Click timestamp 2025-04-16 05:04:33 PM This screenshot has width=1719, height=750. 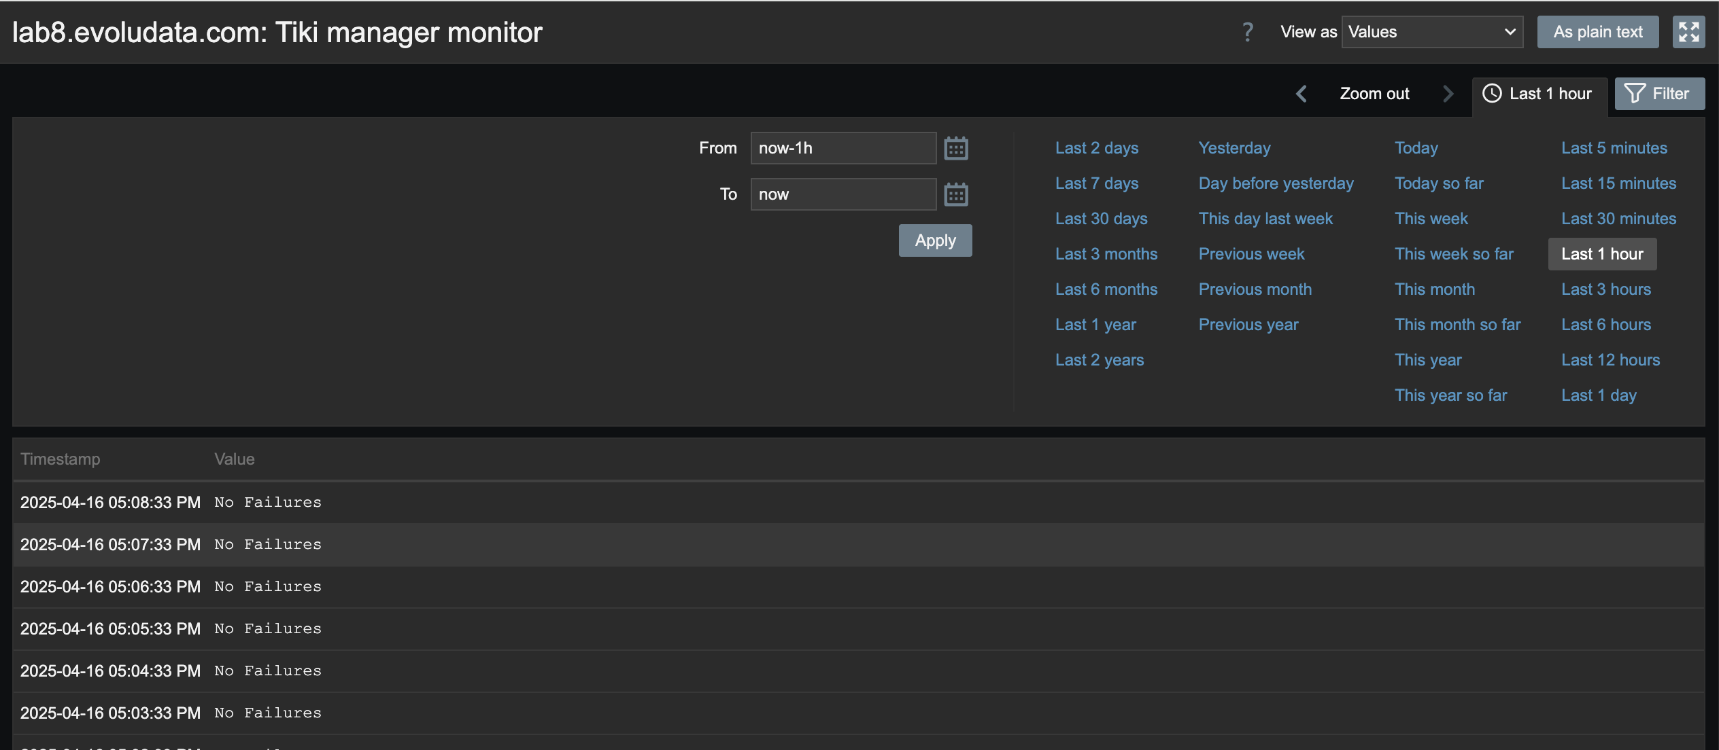coord(110,671)
